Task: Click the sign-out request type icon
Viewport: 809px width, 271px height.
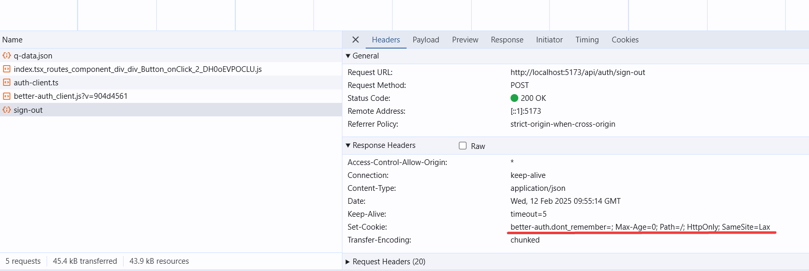Action: tap(7, 110)
